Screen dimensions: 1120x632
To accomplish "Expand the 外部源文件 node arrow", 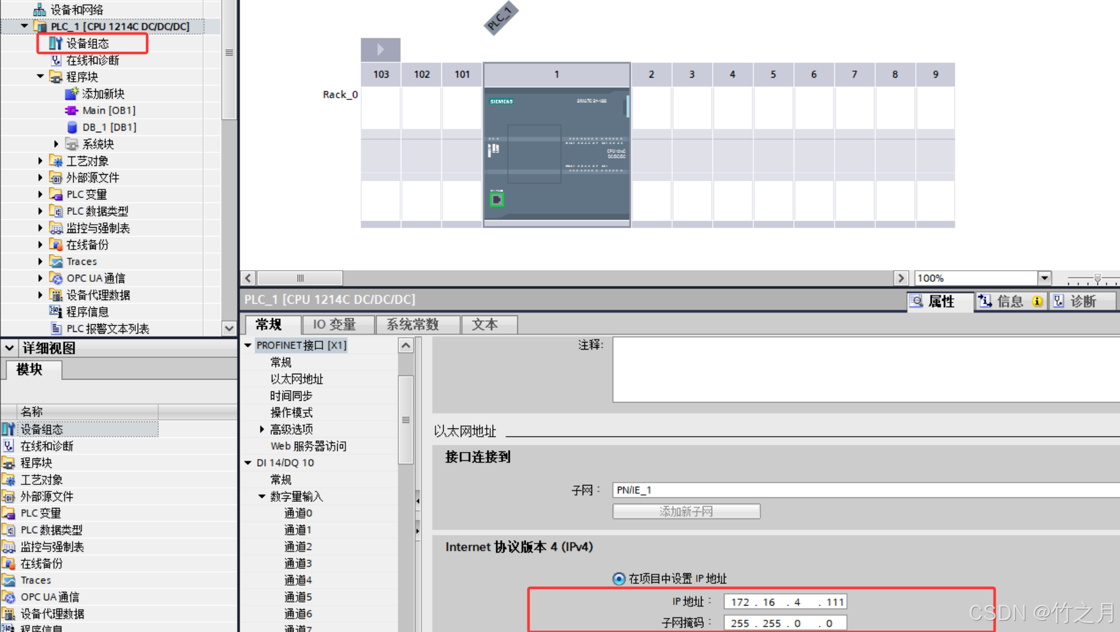I will click(x=40, y=177).
